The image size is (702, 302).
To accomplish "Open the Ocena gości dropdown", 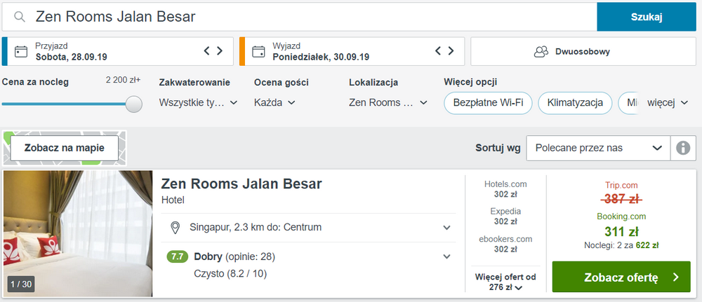I will click(274, 103).
